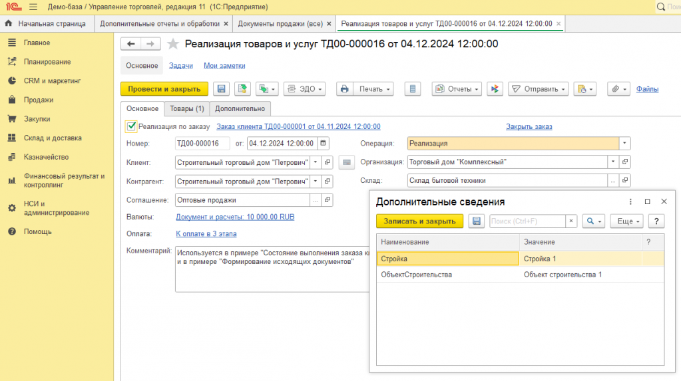Open Закупки section in sidebar
Viewport: 681px width, 381px height.
[37, 119]
